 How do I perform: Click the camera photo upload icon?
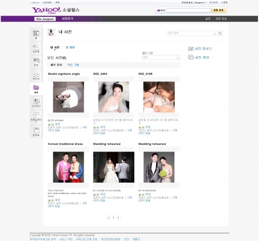coord(191,49)
